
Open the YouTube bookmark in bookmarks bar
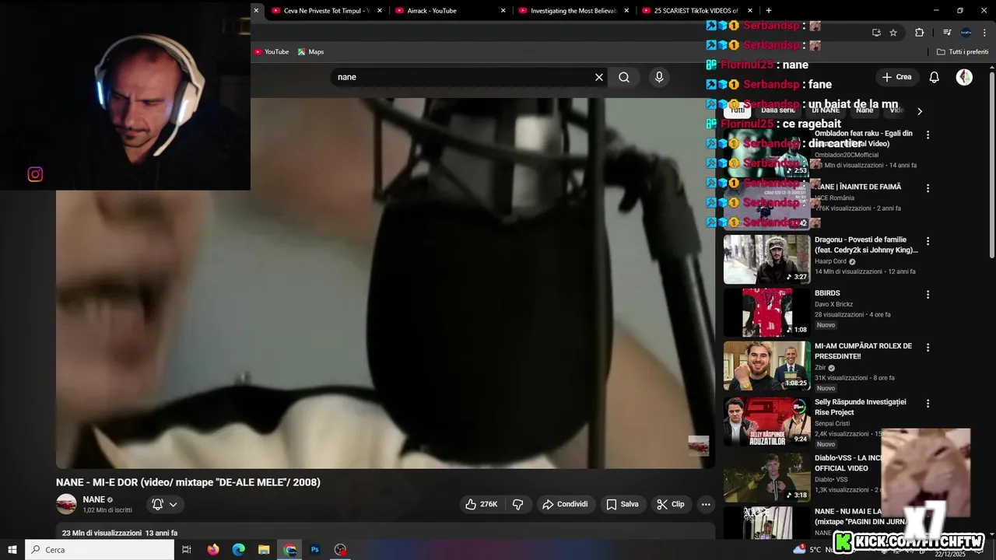pyautogui.click(x=272, y=52)
